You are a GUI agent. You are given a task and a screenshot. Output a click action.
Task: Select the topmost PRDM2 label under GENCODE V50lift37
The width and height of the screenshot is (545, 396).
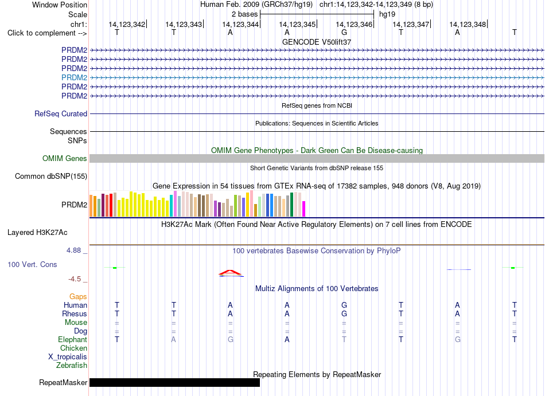click(x=74, y=50)
